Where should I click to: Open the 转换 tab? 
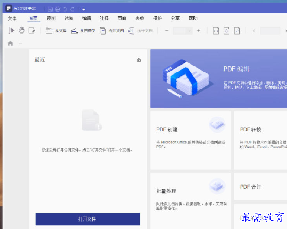[x=69, y=18]
